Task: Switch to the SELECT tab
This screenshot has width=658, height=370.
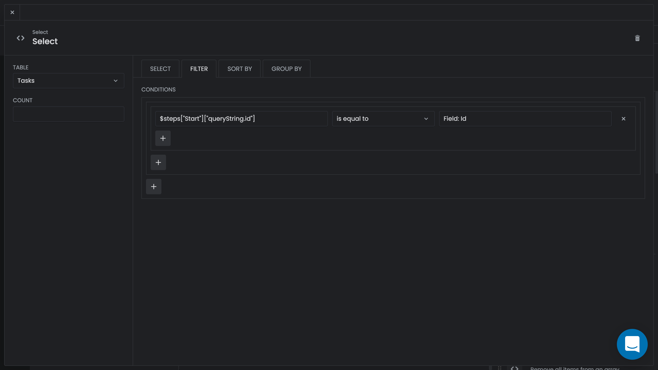Action: (x=160, y=69)
